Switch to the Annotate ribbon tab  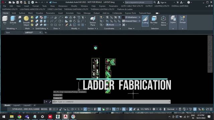[70, 13]
